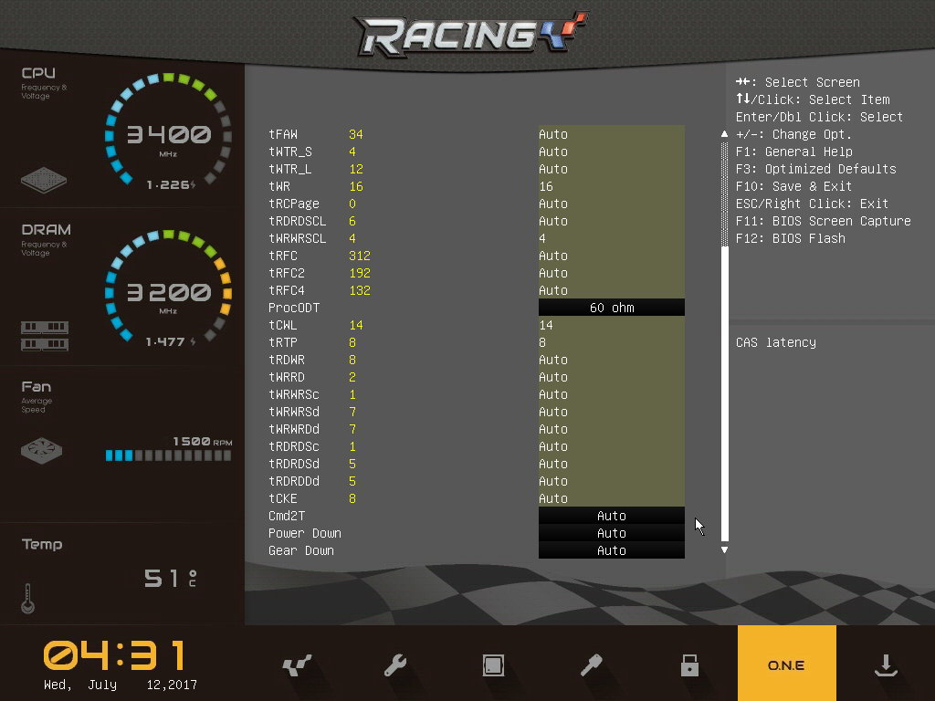The height and width of the screenshot is (701, 935).
Task: Expand the Power Down option selector
Action: [x=611, y=533]
